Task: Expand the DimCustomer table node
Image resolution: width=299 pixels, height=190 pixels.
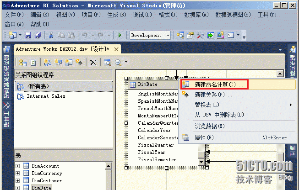Action: (17, 180)
